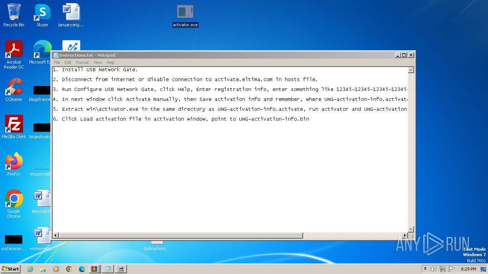
Task: Click 'Activate manually' text in line 4
Action: tap(152, 99)
